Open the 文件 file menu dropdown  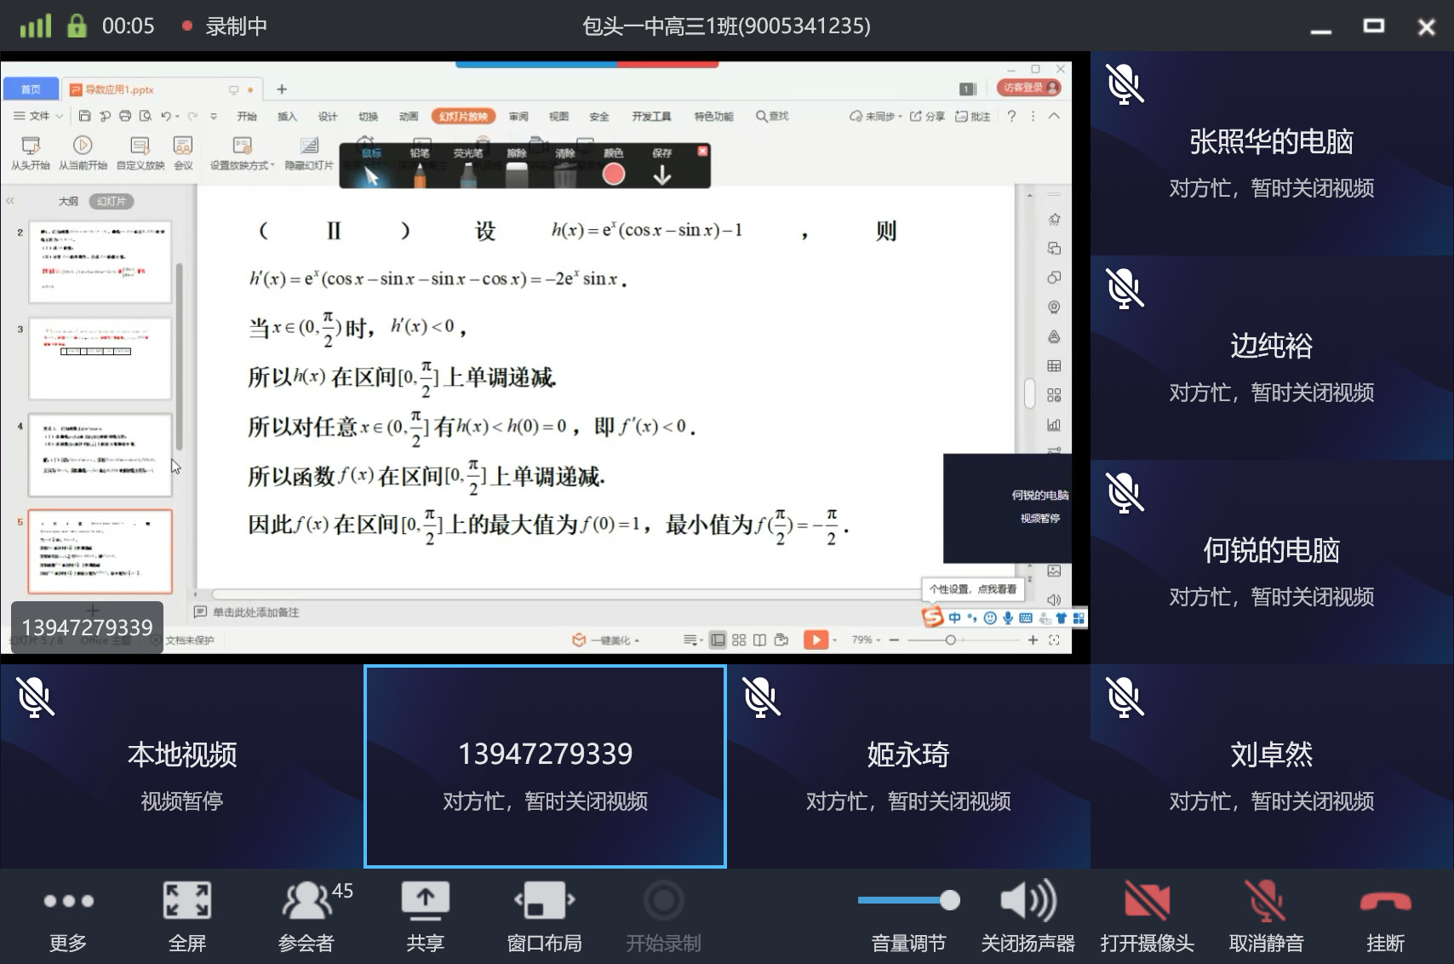click(39, 116)
